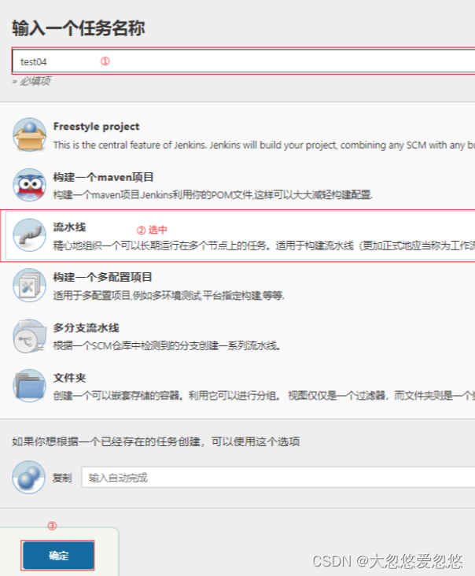Screen dimensions: 475x576
Task: Click the 输入一个任务名称 heading
Action: coord(79,28)
